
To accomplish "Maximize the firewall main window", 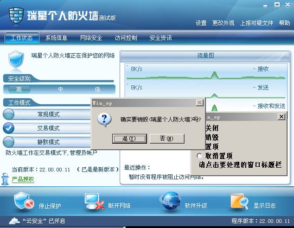I will click(277, 5).
